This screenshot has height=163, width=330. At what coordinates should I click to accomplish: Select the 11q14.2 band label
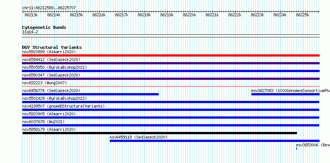pyautogui.click(x=30, y=32)
